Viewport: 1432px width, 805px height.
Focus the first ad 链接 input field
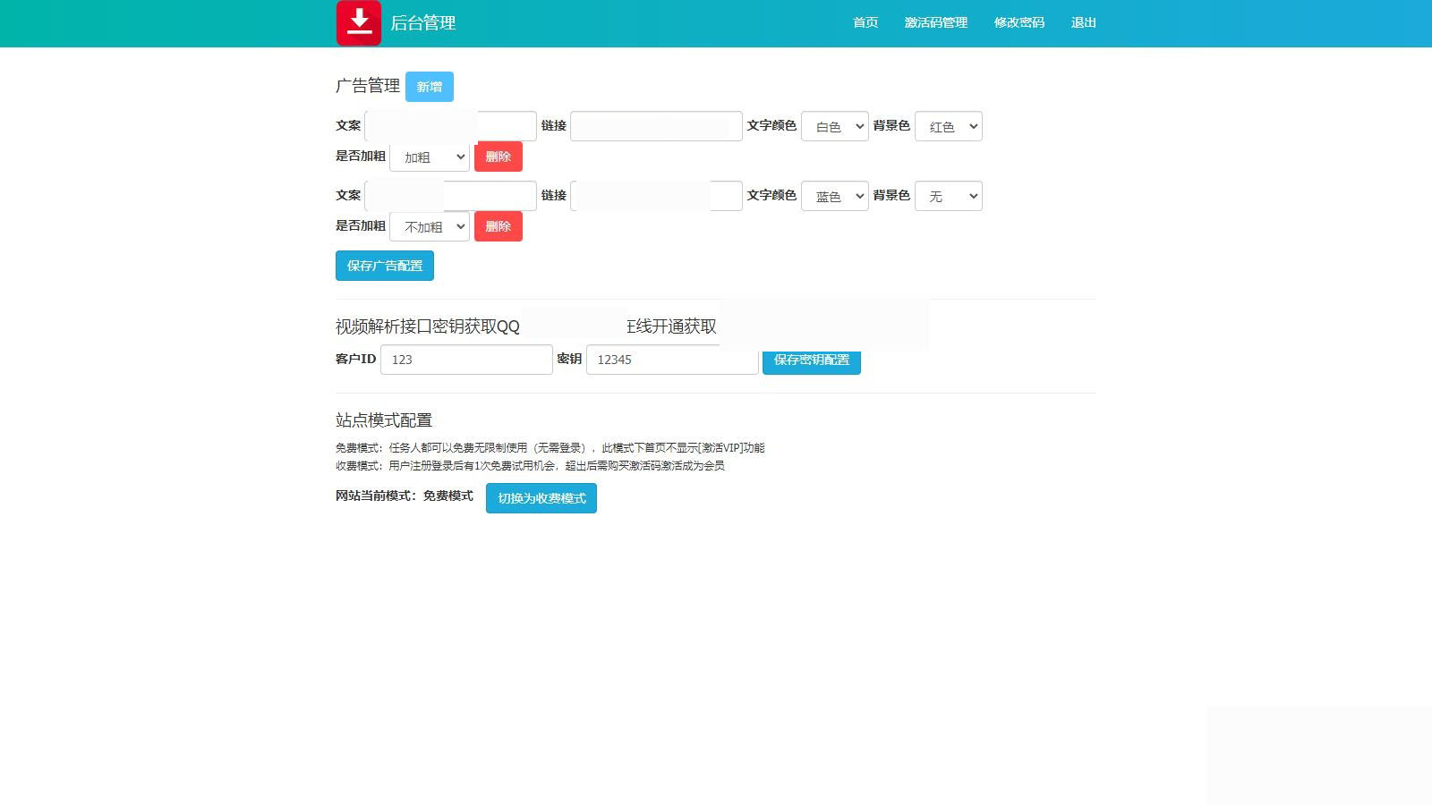(x=656, y=126)
